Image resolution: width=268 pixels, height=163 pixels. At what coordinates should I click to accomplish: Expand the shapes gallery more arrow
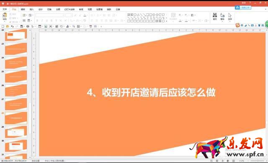pos(167,21)
